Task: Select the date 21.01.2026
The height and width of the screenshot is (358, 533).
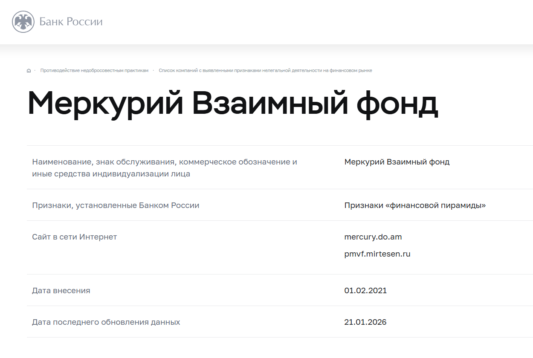Action: [x=365, y=322]
